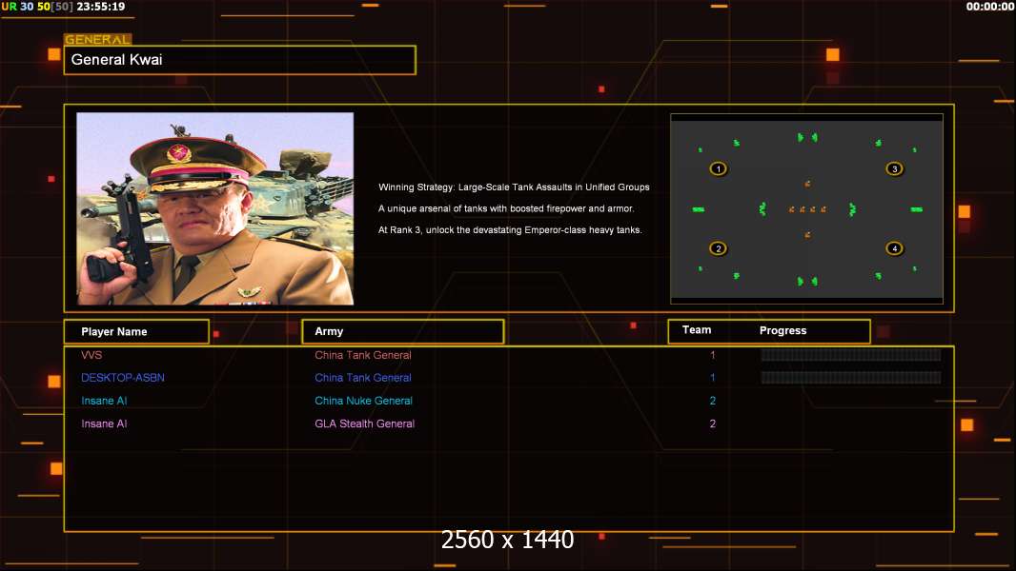
Task: Click the unique arsenal of tanks description
Action: (506, 208)
